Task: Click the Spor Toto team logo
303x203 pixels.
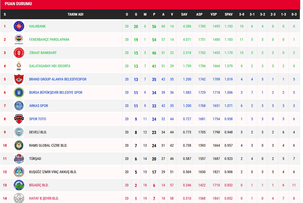Action: 19,119
